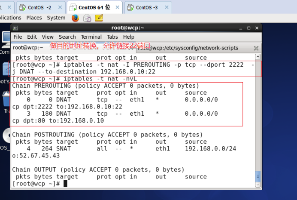297x200 pixels.
Task: Close the root@wcp terminal window
Action: (x=257, y=28)
